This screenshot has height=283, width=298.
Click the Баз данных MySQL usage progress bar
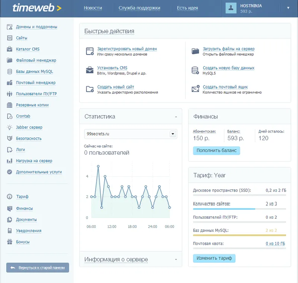click(240, 235)
